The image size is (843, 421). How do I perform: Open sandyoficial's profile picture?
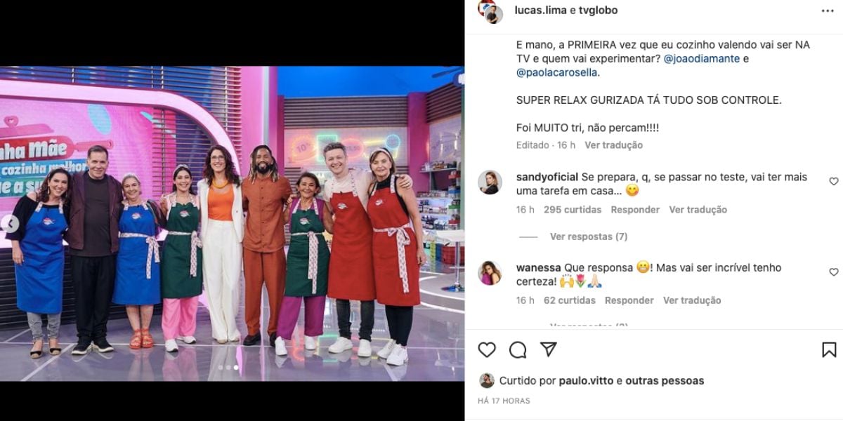[x=490, y=182]
